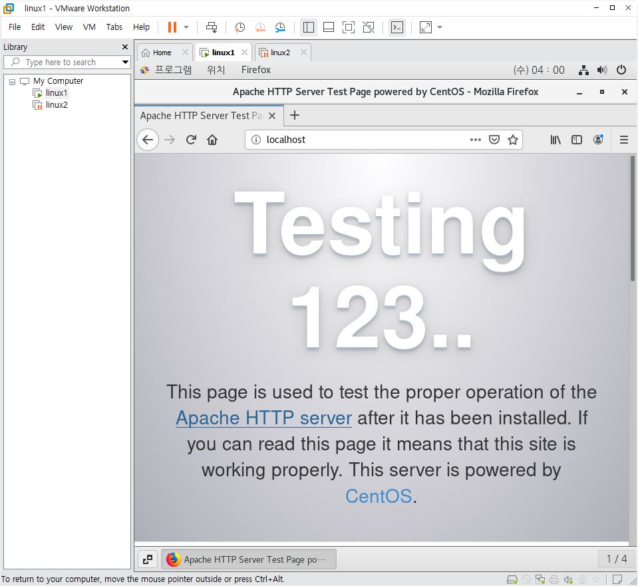Select the Apache HTTP Server taskbar window button
638x586 pixels.
point(249,559)
